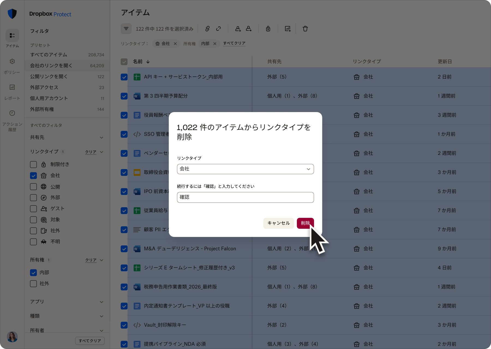The height and width of the screenshot is (349, 491).
Task: Check the 社外 ownership filter
Action: (x=33, y=284)
